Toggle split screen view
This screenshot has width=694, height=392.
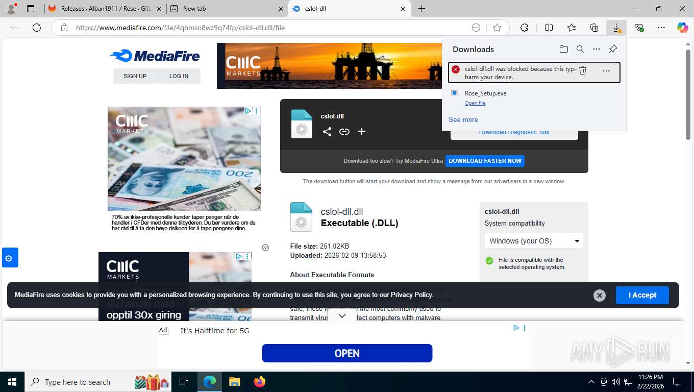(x=549, y=28)
